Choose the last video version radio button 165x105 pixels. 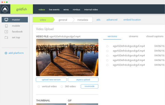pos(107,65)
